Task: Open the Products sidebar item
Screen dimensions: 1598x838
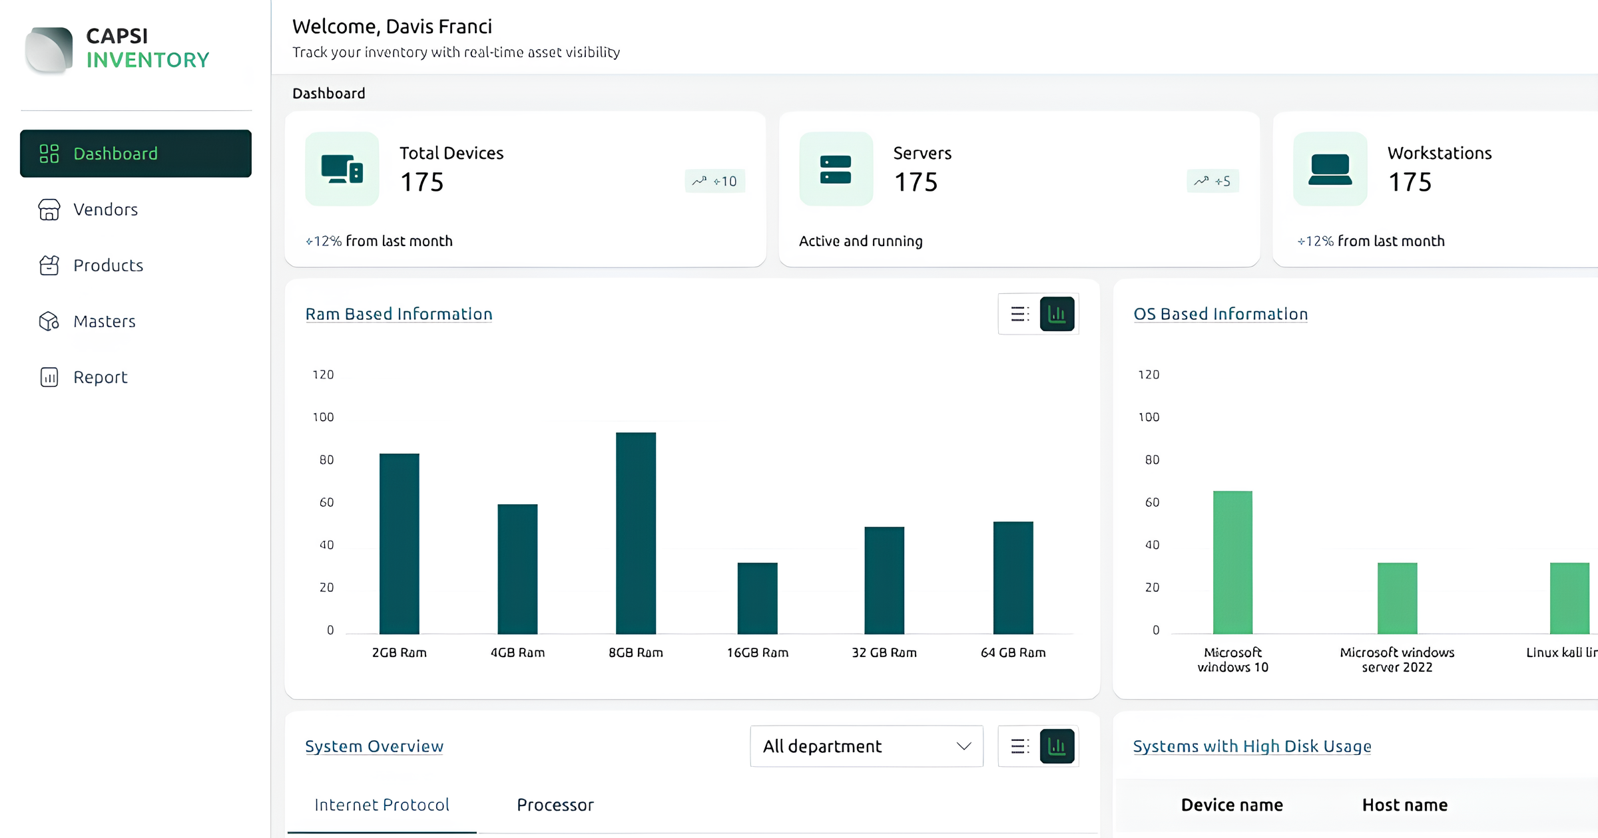Action: (136, 265)
